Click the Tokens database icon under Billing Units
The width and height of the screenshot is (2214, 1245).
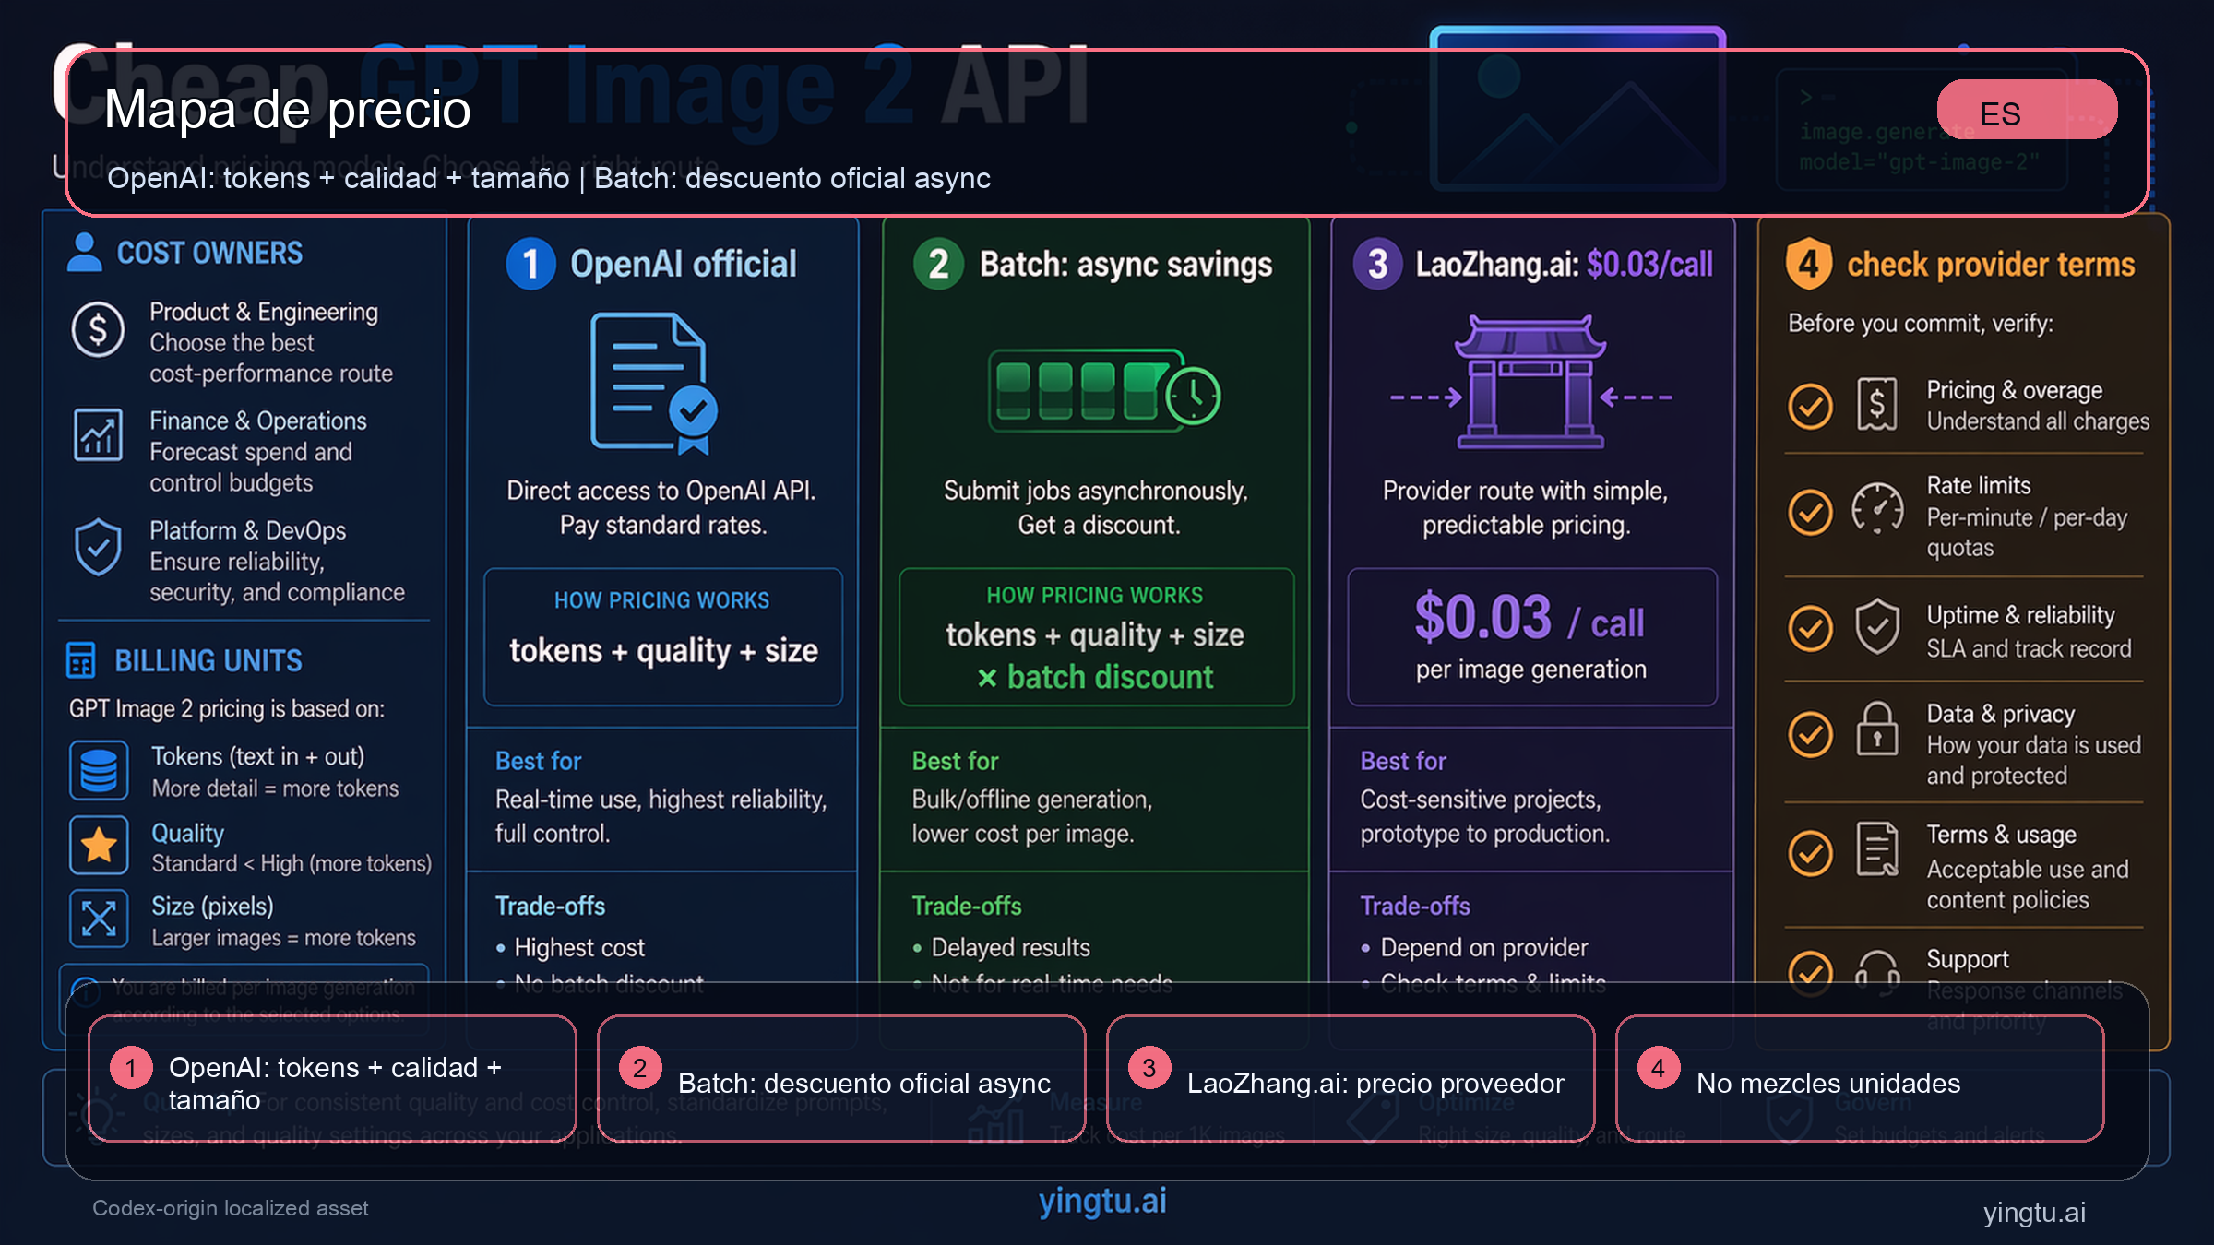99,769
